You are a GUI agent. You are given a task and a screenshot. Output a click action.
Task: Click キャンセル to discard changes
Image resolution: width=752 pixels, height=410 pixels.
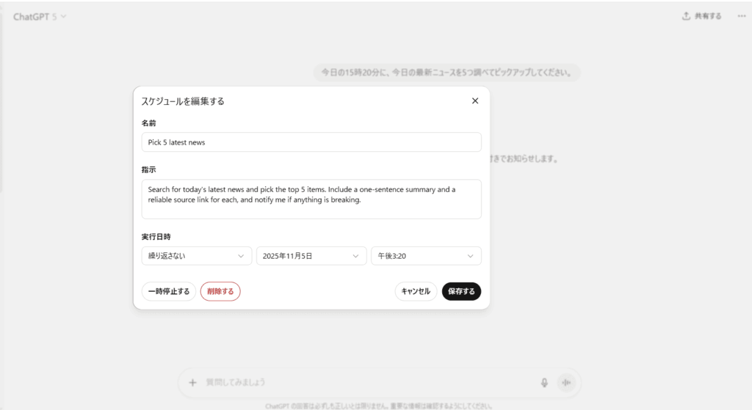pos(416,291)
